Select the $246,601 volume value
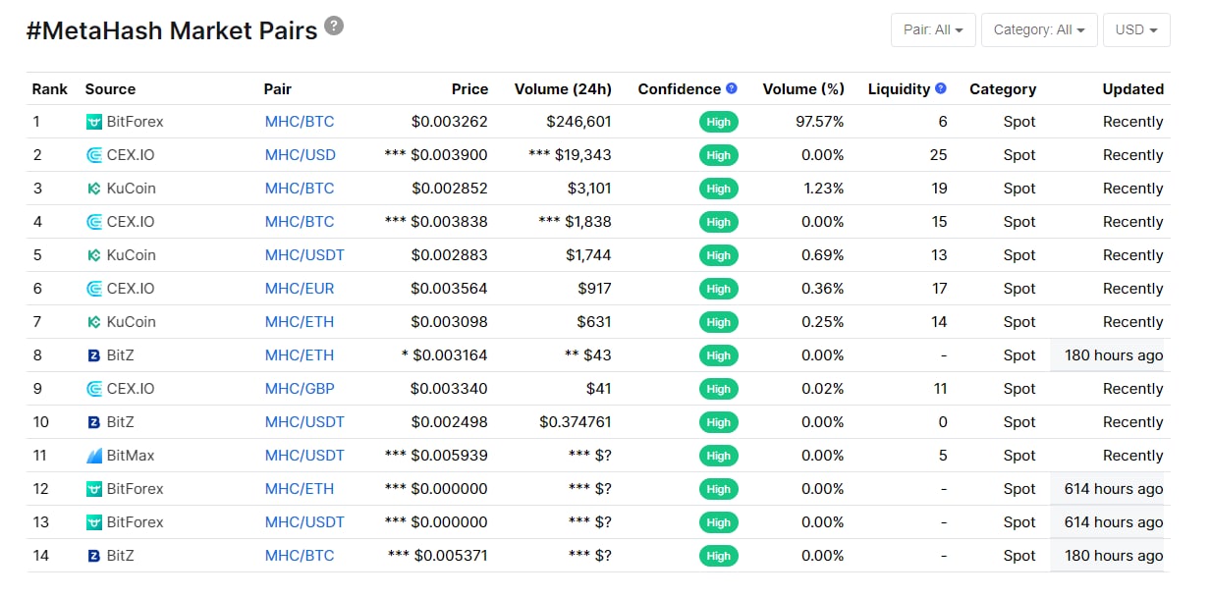The width and height of the screenshot is (1211, 598). (579, 122)
